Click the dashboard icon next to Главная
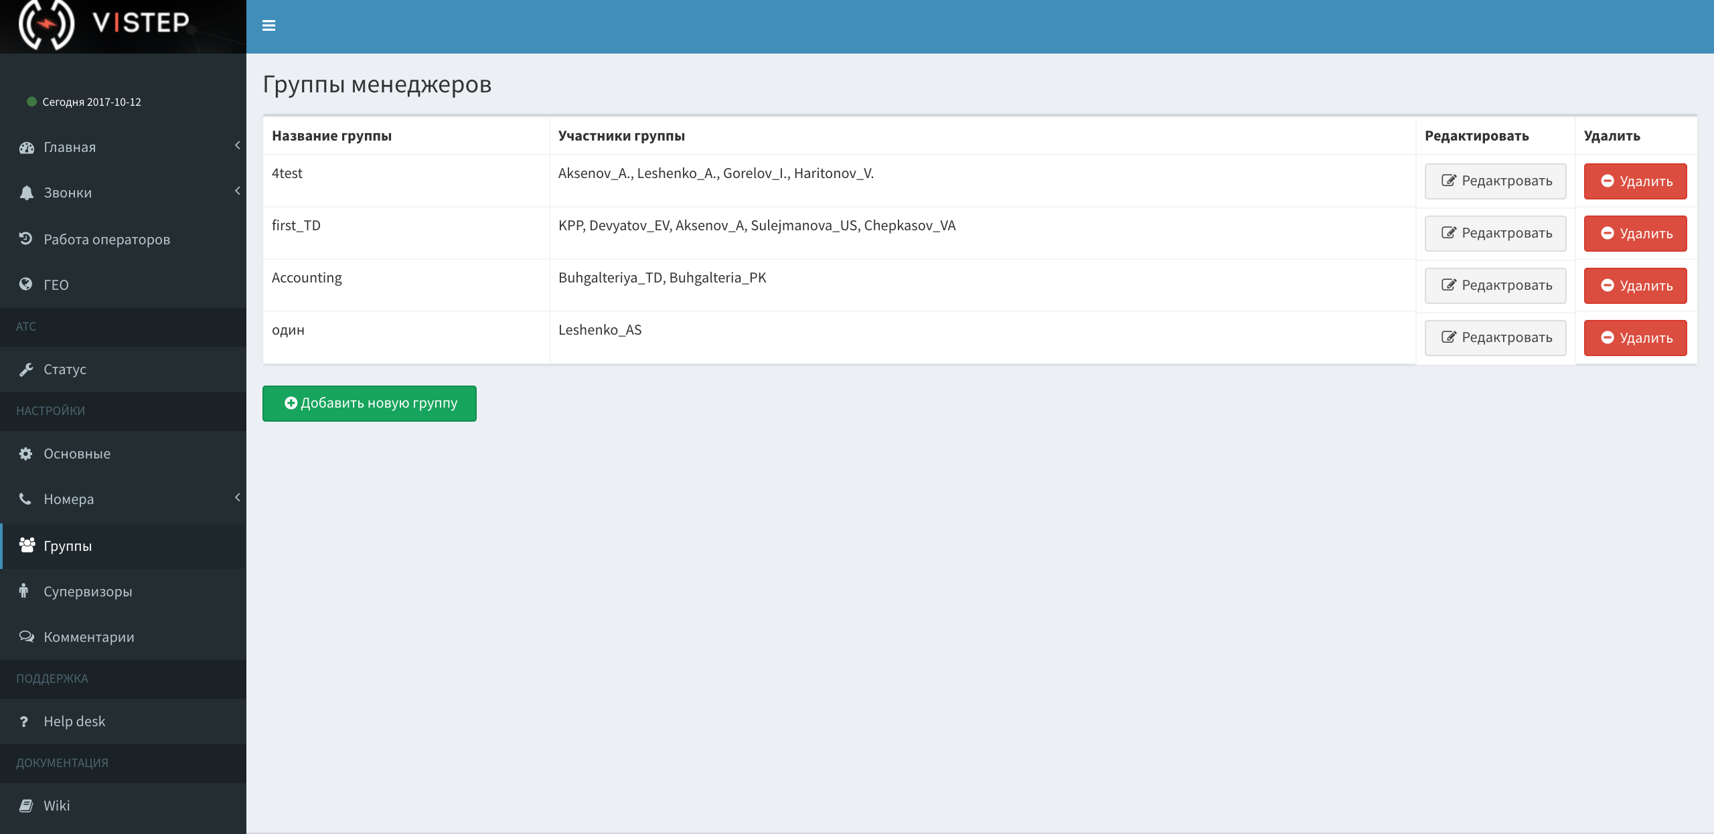Viewport: 1714px width, 834px height. pyautogui.click(x=26, y=147)
